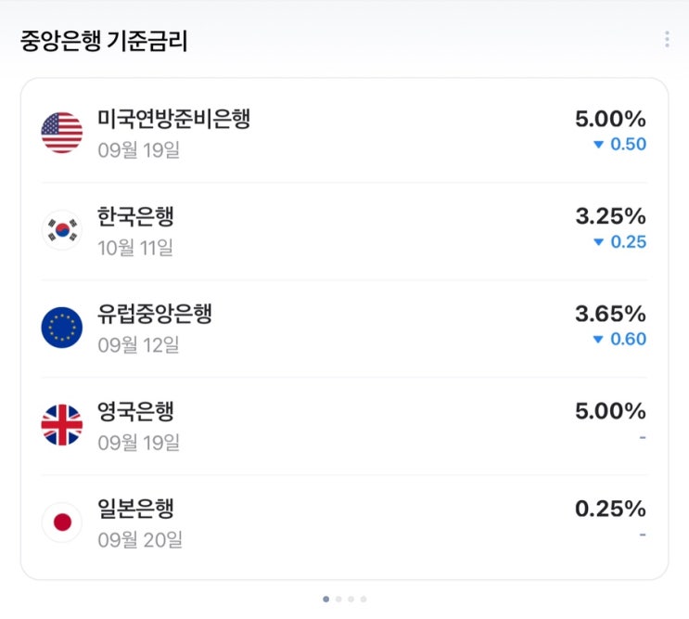Click the European Union flag icon
This screenshot has height=619, width=689.
pyautogui.click(x=62, y=328)
